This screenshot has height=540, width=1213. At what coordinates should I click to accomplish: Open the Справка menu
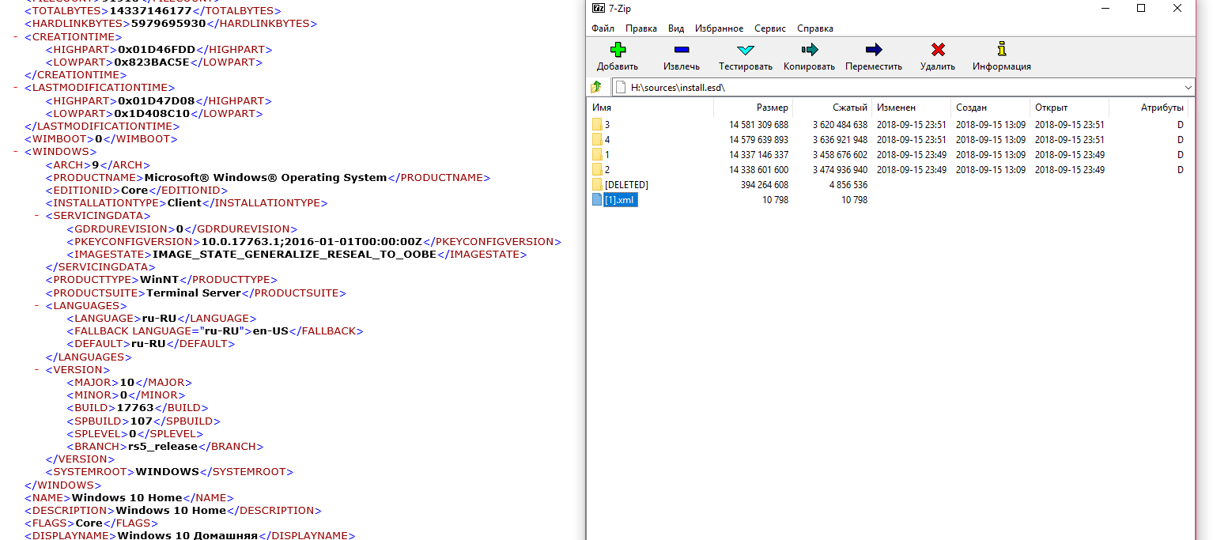[815, 28]
